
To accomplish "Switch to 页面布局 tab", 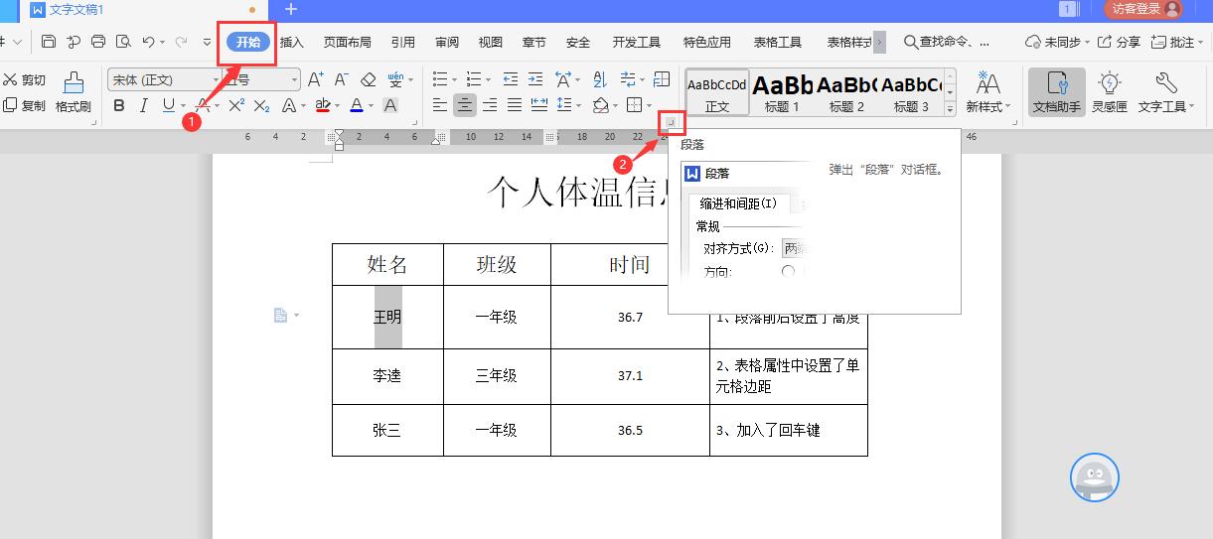I will pos(347,42).
